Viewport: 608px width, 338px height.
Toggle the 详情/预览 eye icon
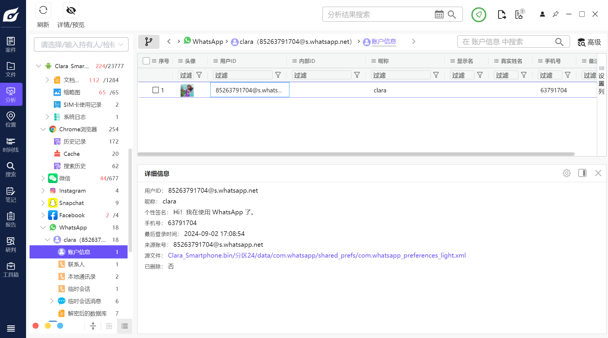[71, 11]
